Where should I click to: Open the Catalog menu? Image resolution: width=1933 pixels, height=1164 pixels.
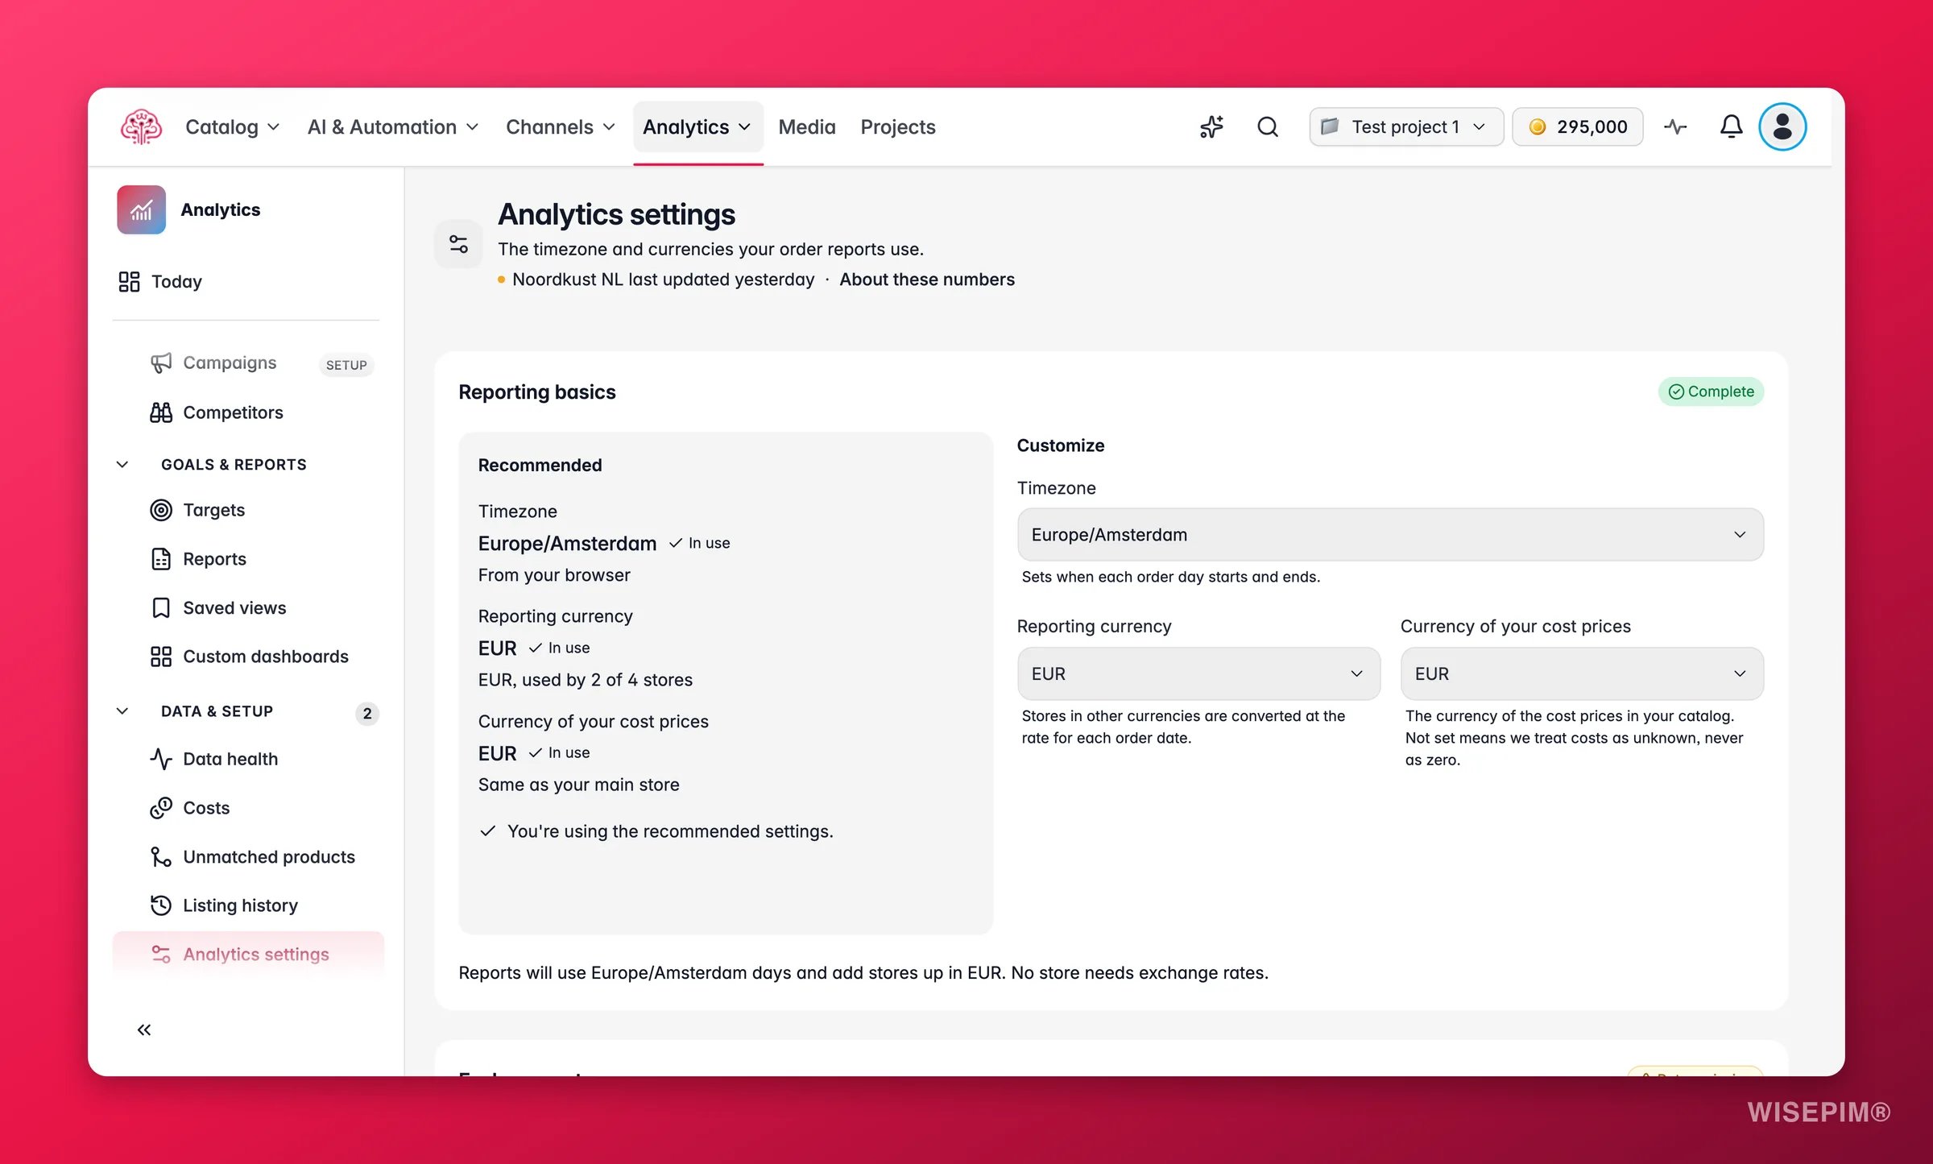[232, 126]
